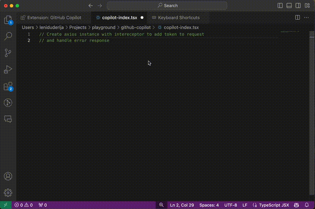Click the editor minimap
This screenshot has width=315, height=209.
click(x=290, y=32)
